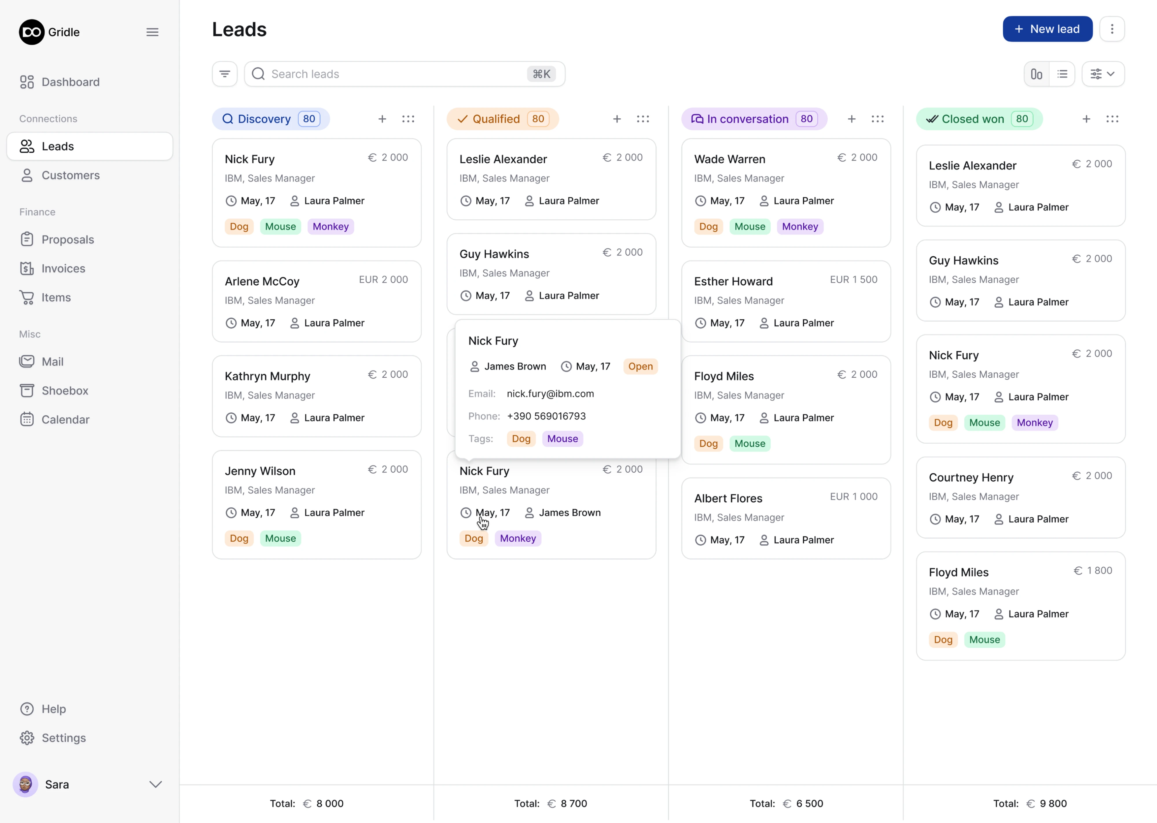Image resolution: width=1157 pixels, height=823 pixels.
Task: Add a new lead to Qualified column
Action: [617, 119]
